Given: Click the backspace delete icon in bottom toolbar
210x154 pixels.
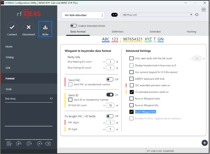Looking at the screenshot, I should click(48, 144).
